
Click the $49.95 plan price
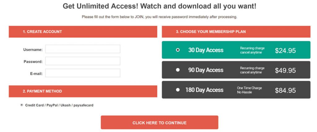tap(285, 70)
